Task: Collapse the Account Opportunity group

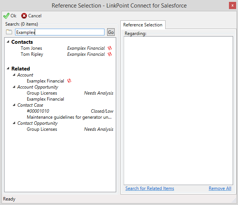Action: coord(14,87)
